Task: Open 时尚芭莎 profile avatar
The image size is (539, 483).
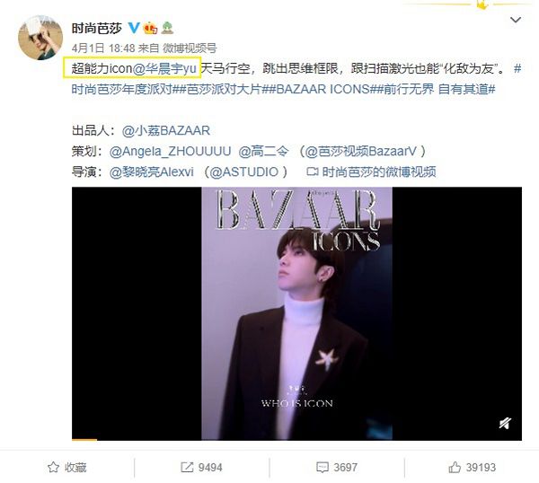Action: pos(40,38)
